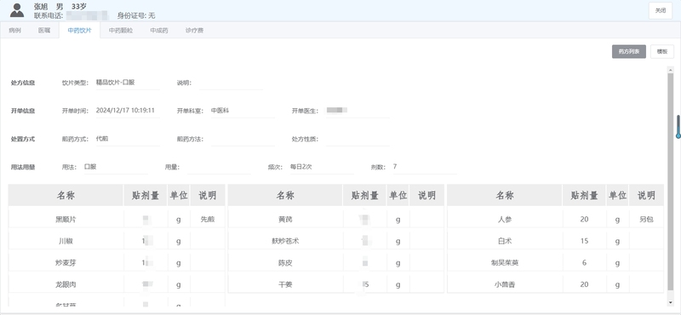Click the dosage 6 in 制吴茱萸 row
Viewport: 681px width, 315px height.
tap(584, 263)
